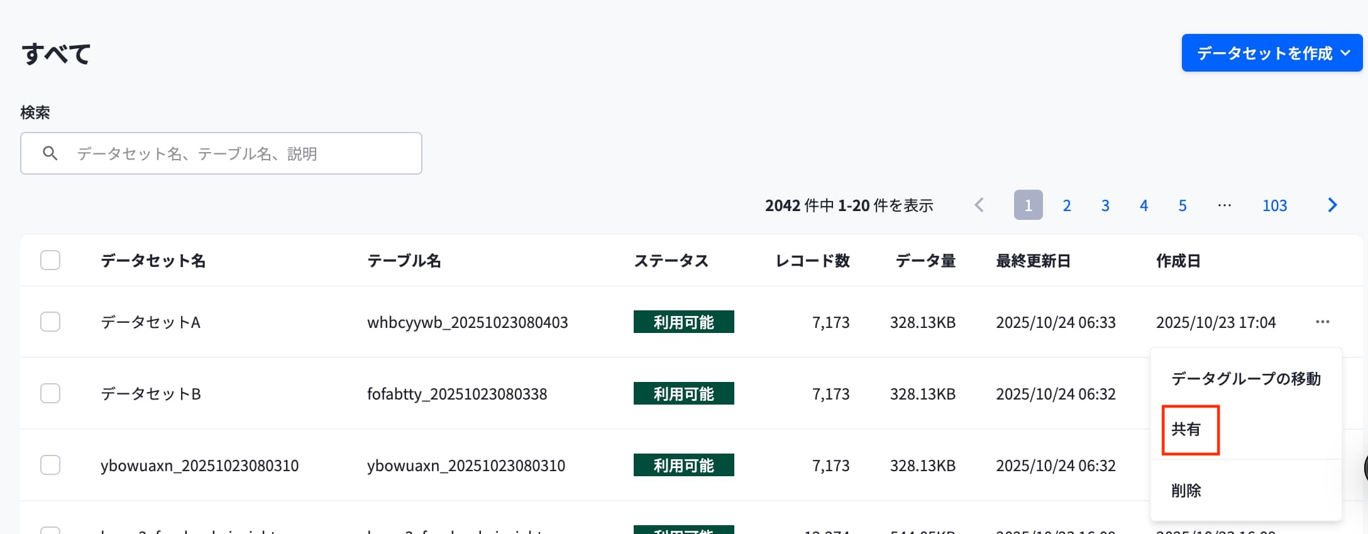Click the search magnifier icon

[x=50, y=153]
